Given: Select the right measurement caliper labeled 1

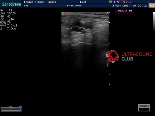Looking at the screenshot, I should [x=84, y=28].
